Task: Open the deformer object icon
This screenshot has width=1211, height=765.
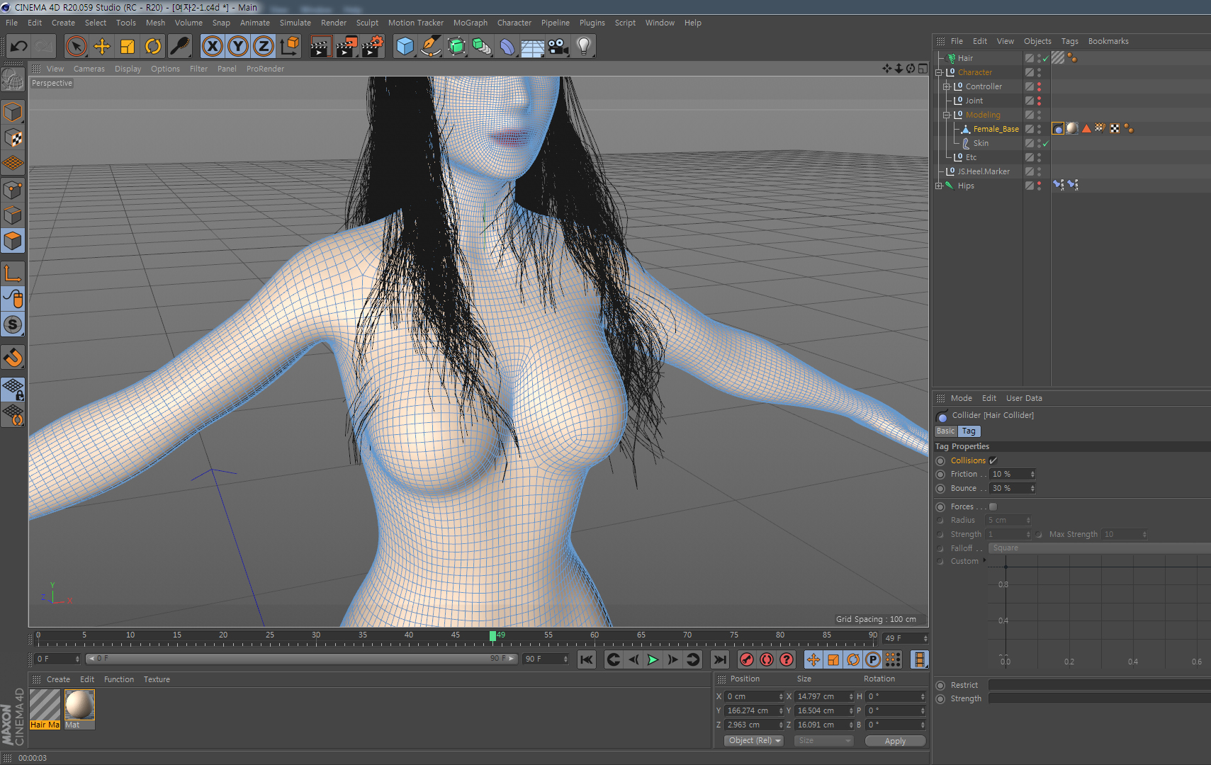Action: coord(507,47)
